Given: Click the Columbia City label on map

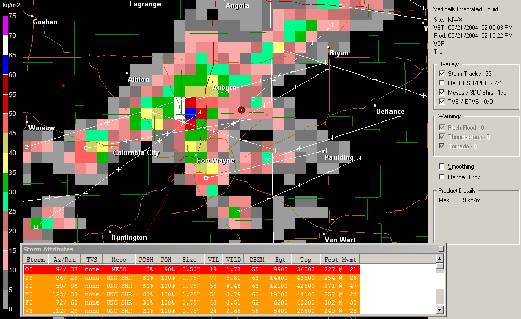Looking at the screenshot, I should (136, 153).
